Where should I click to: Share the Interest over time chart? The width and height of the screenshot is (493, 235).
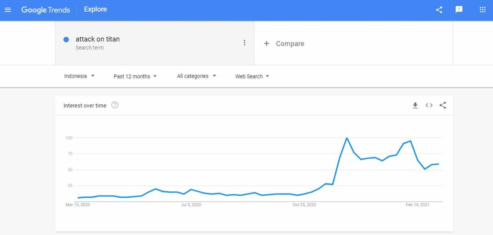tap(443, 105)
